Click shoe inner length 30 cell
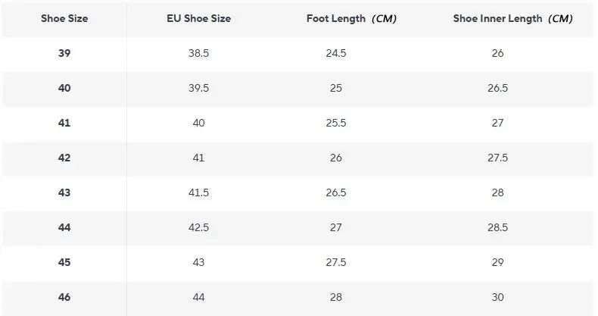 point(497,297)
